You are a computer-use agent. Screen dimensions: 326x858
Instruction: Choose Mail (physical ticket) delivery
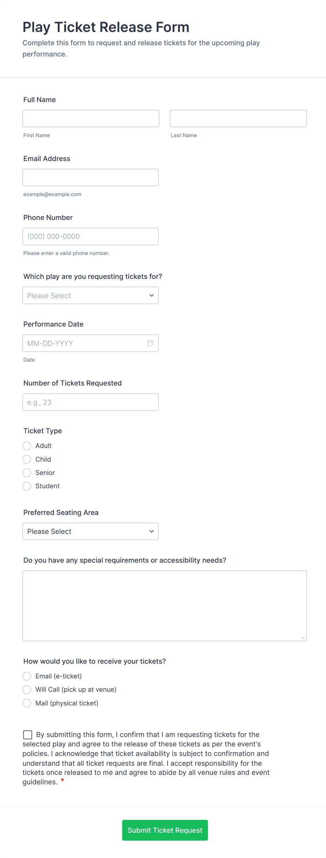pos(27,703)
